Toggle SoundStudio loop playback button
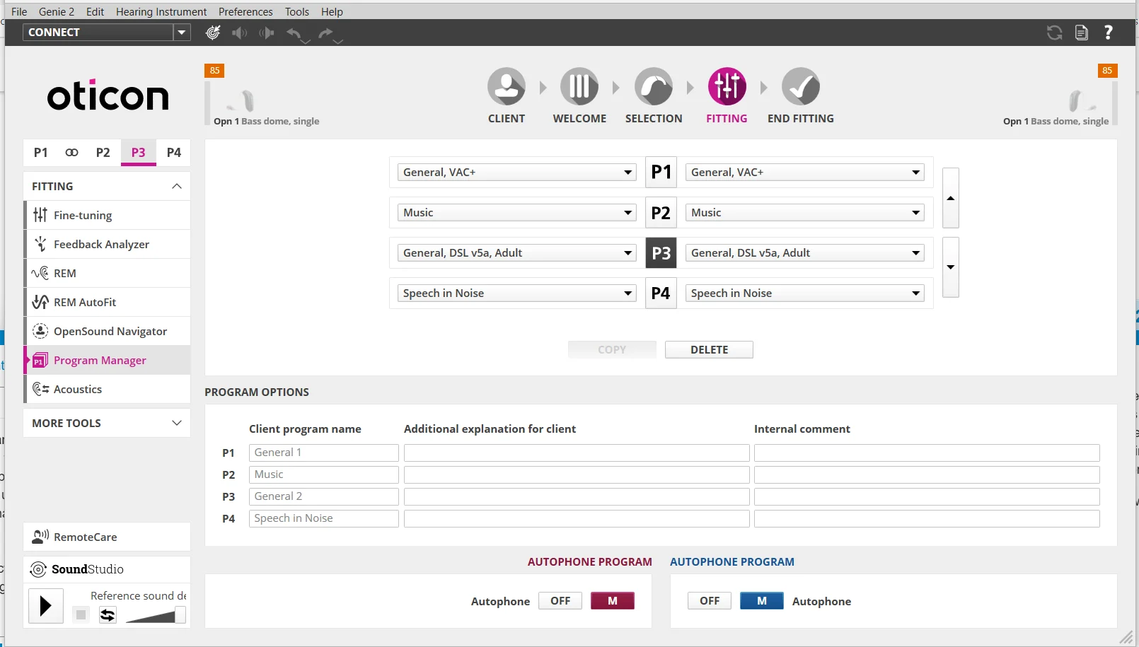Screen dimensions: 1139x647 108,615
